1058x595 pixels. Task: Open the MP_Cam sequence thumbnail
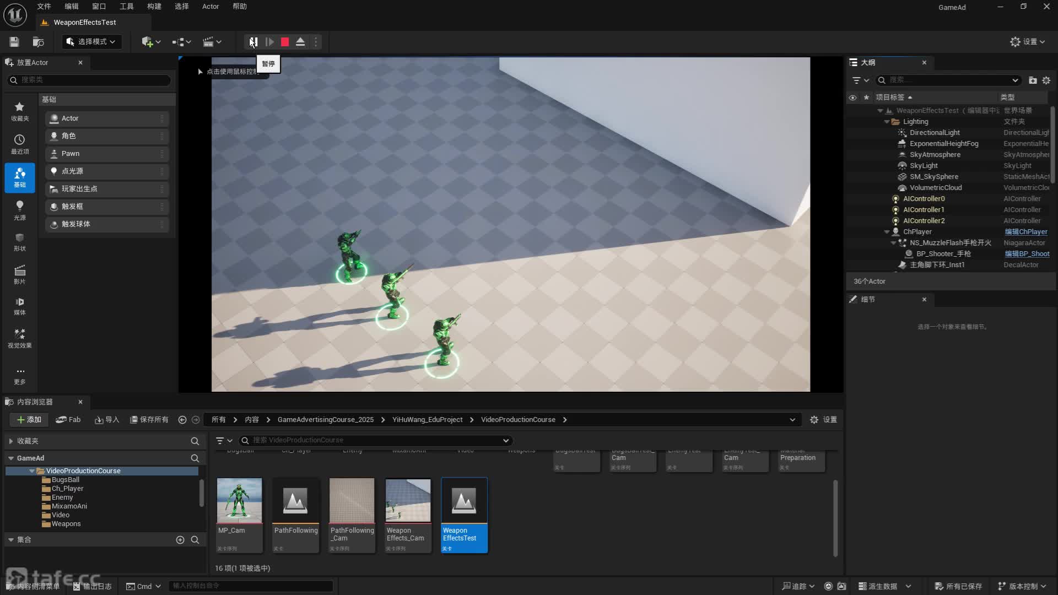click(x=239, y=500)
